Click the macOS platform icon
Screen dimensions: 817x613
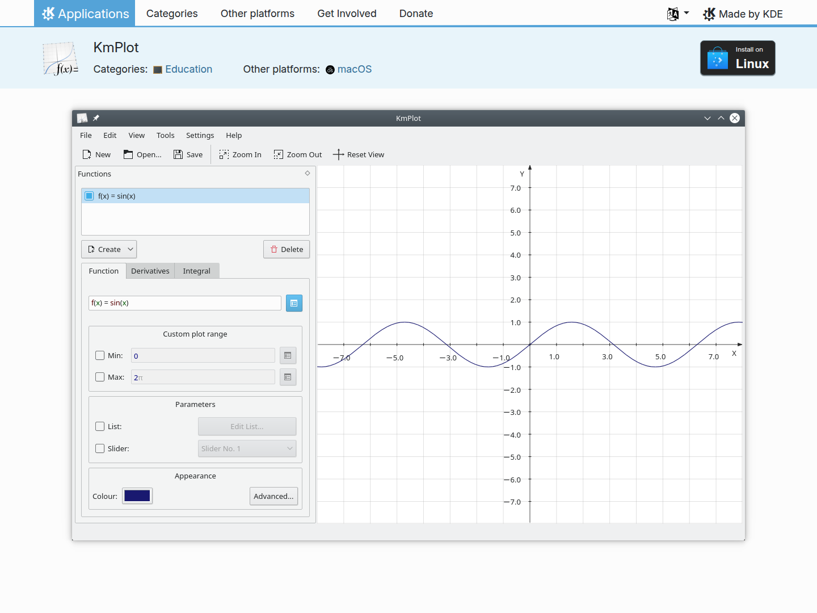click(x=330, y=70)
